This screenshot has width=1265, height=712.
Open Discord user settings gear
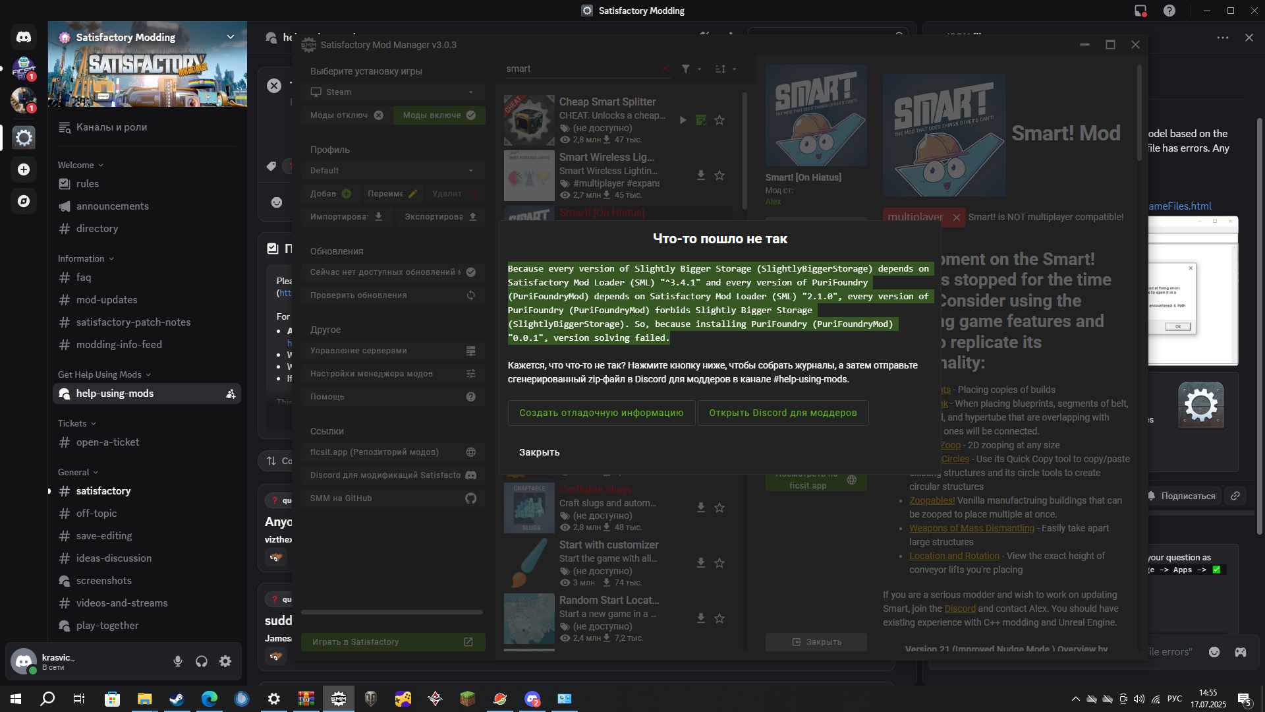pyautogui.click(x=225, y=661)
